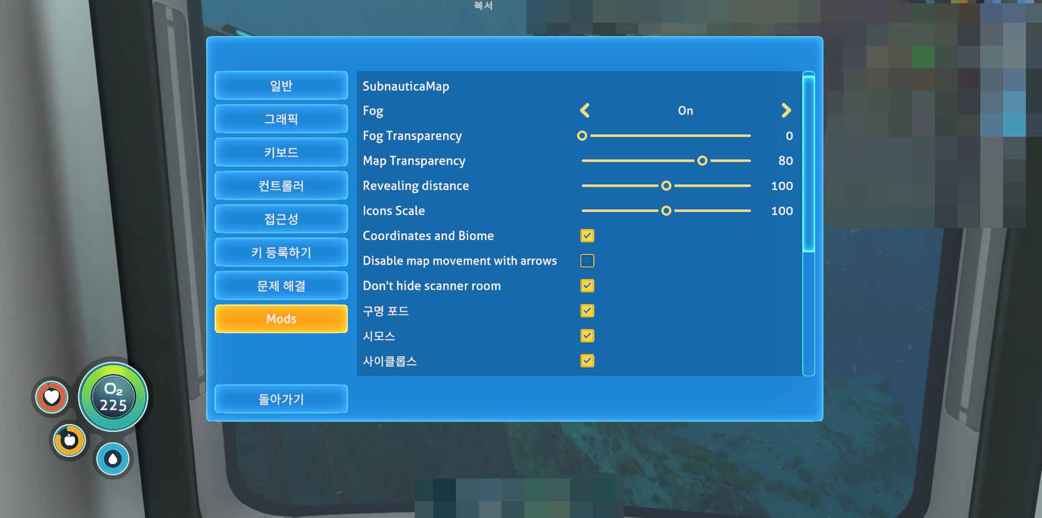Toggle the 시모스 checkbox
1042x518 pixels.
pyautogui.click(x=587, y=336)
